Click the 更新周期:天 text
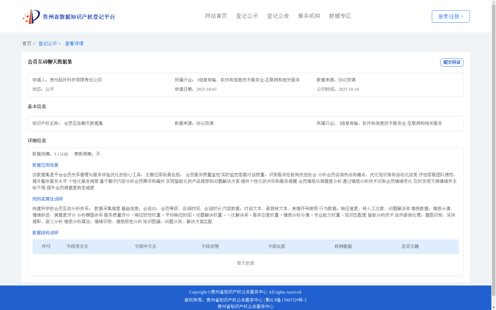The width and height of the screenshot is (496, 310). click(87, 154)
